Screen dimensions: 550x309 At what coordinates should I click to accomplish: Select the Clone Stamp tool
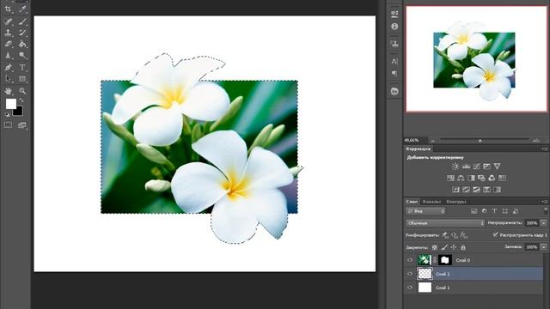8,33
